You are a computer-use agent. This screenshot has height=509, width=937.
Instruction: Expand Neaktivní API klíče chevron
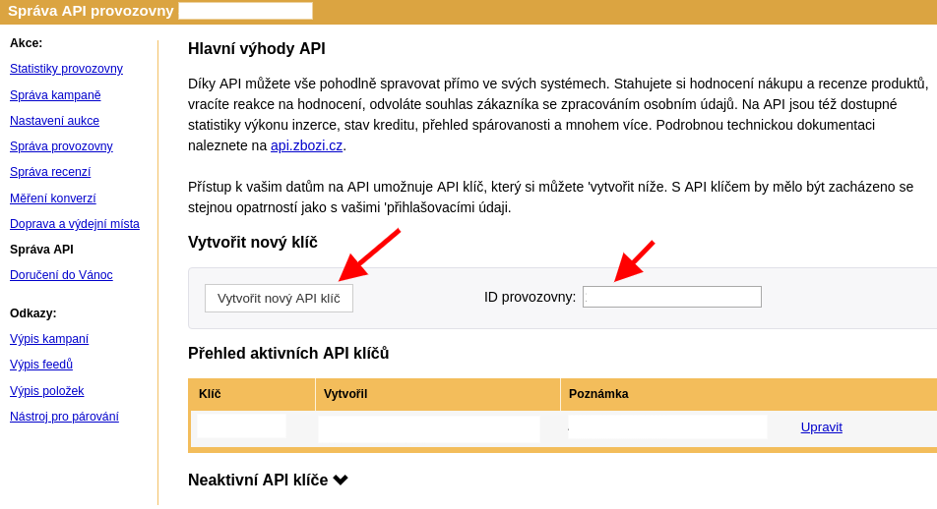pyautogui.click(x=341, y=480)
